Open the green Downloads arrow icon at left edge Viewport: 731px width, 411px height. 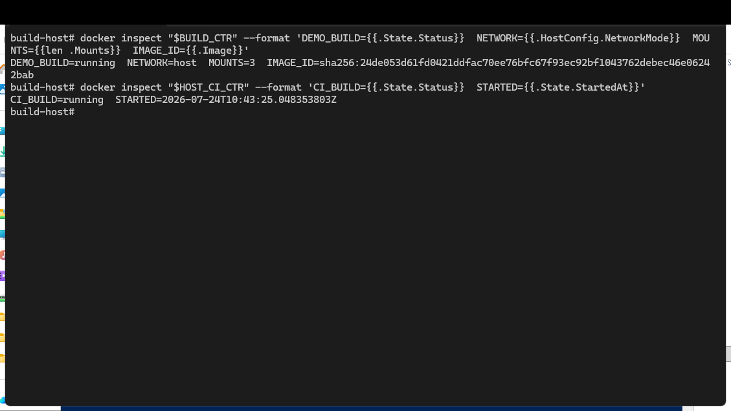point(3,151)
